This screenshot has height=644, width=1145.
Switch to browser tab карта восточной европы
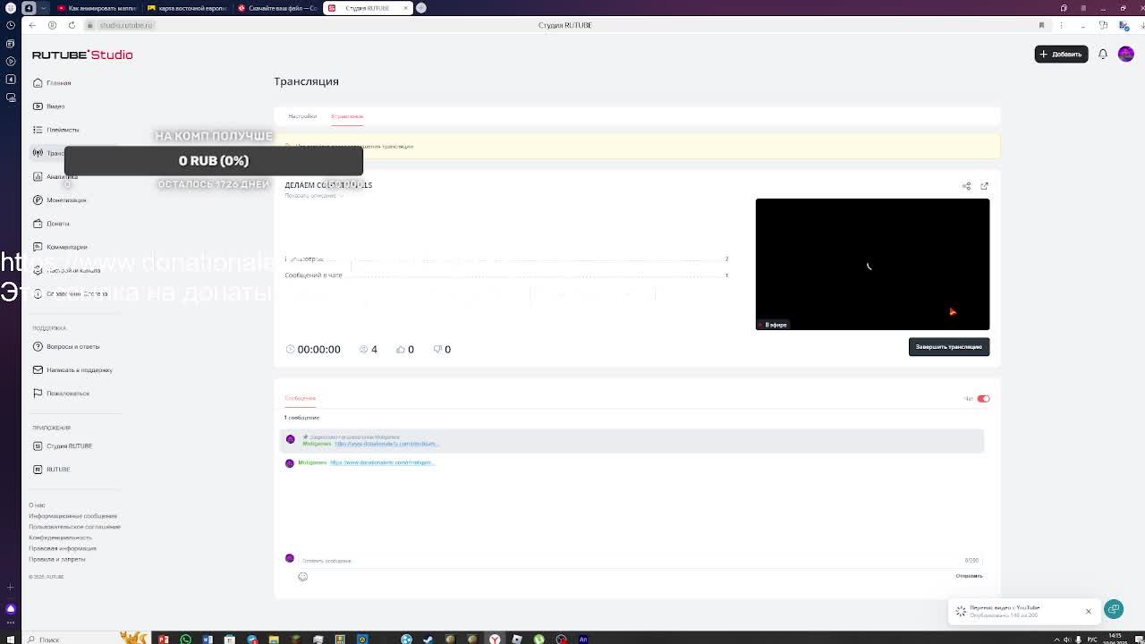point(187,8)
